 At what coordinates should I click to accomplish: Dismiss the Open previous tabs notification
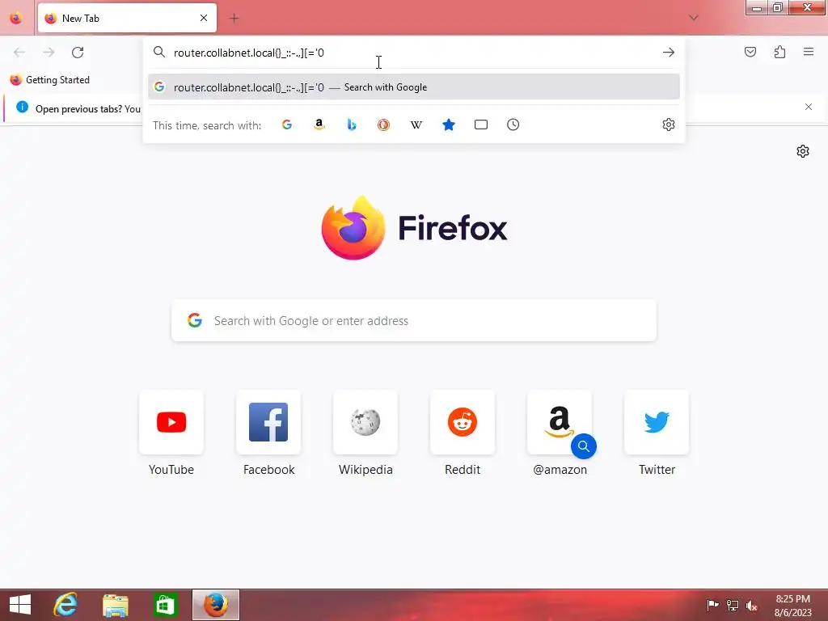[809, 107]
